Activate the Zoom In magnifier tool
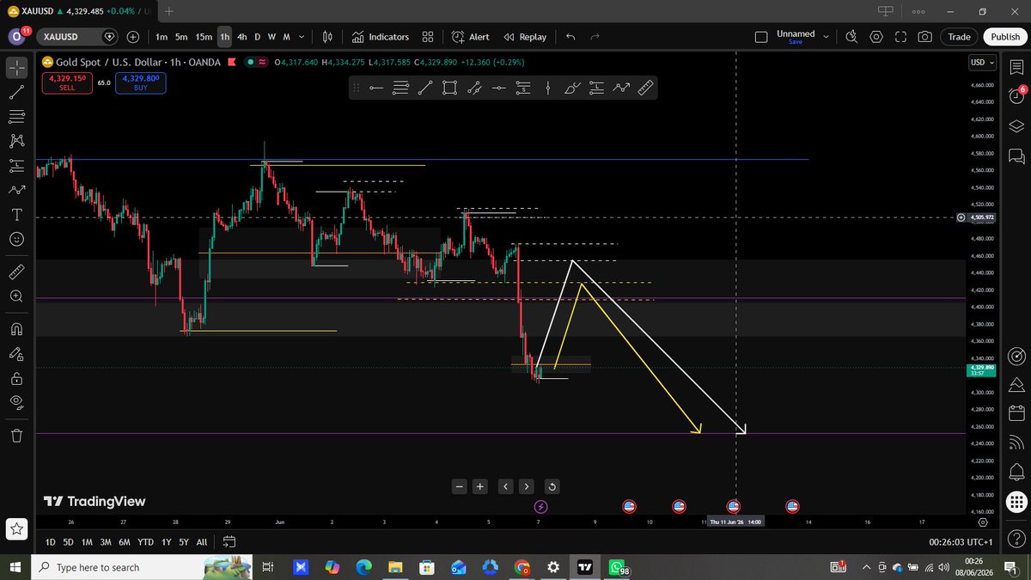 click(x=16, y=296)
